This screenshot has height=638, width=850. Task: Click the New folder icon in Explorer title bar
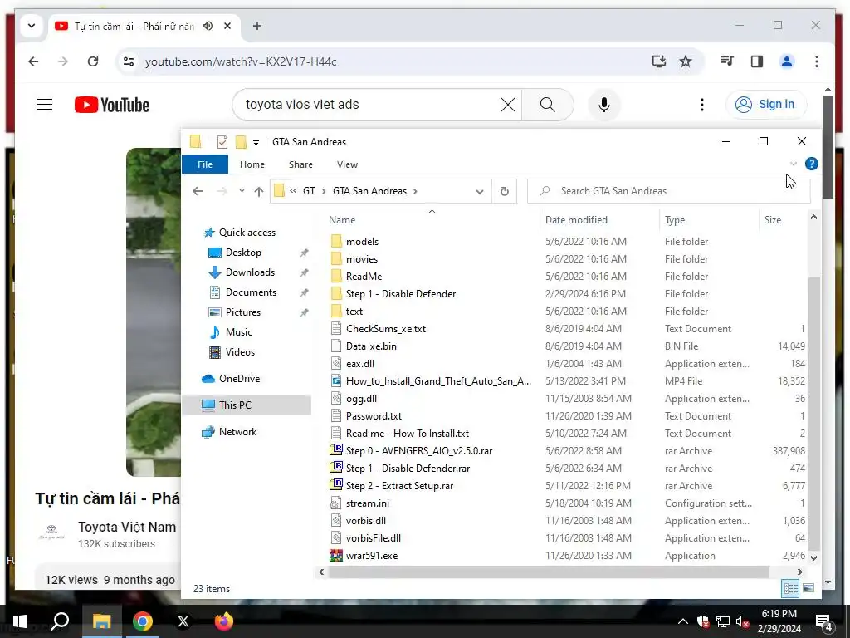click(x=241, y=142)
